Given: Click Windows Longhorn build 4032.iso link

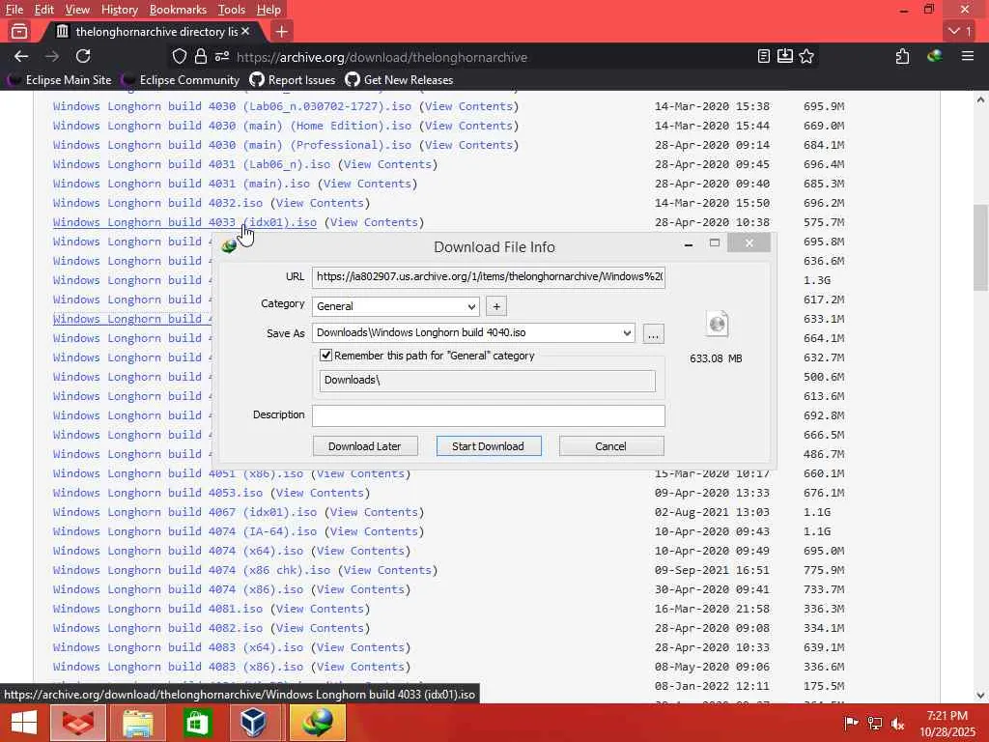Looking at the screenshot, I should 157,203.
